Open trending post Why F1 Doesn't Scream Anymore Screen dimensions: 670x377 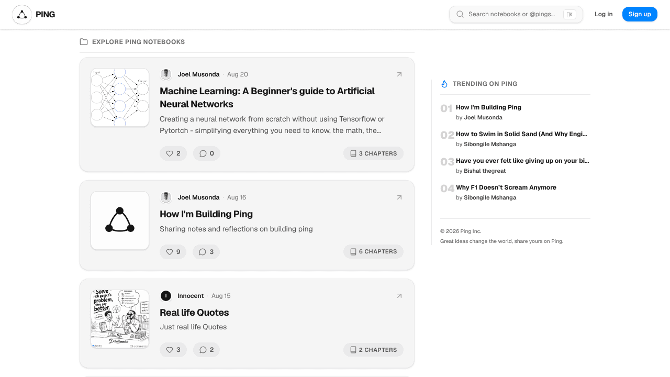pyautogui.click(x=506, y=187)
